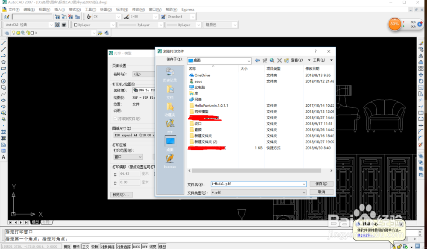Toggle the 捕捉 snap button in status bar
The width and height of the screenshot is (427, 249).
[x=67, y=246]
